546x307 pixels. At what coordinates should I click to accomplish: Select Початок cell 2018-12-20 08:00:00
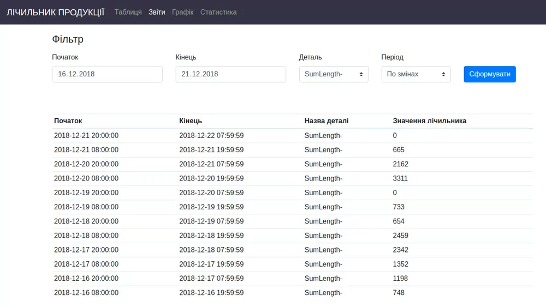click(x=86, y=178)
